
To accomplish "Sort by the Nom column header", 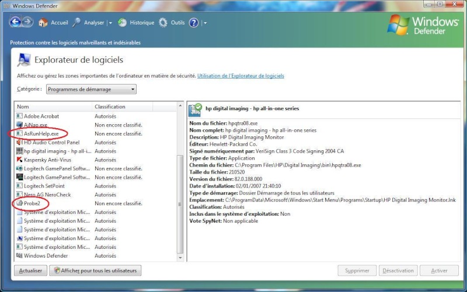I will tap(53, 107).
